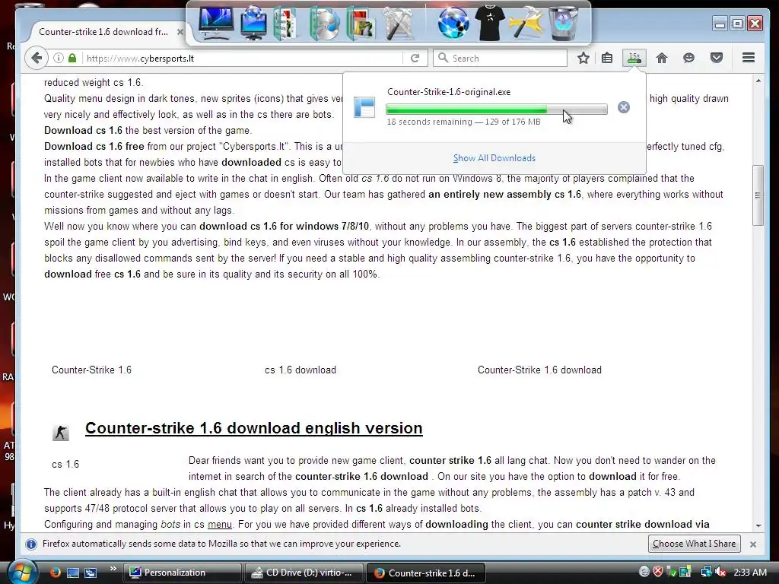Click Show Desktop quick launch icon

tap(73, 573)
